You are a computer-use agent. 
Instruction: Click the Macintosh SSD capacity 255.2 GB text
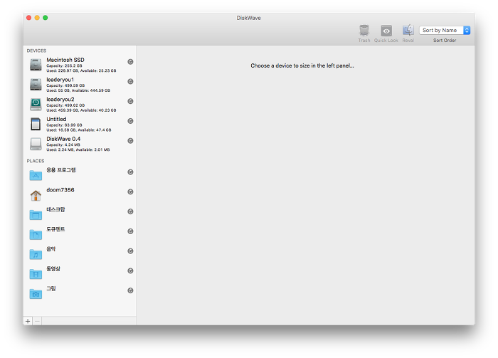point(64,65)
